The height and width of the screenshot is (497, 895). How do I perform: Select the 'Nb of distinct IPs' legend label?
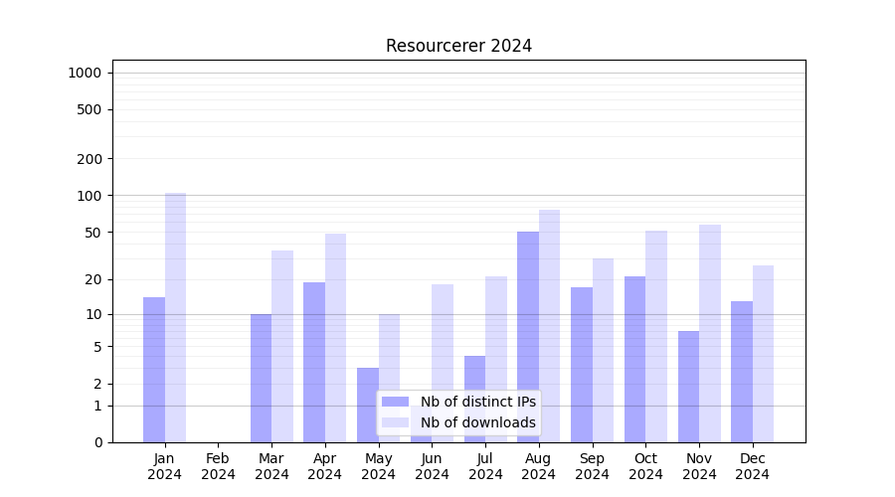(x=477, y=402)
